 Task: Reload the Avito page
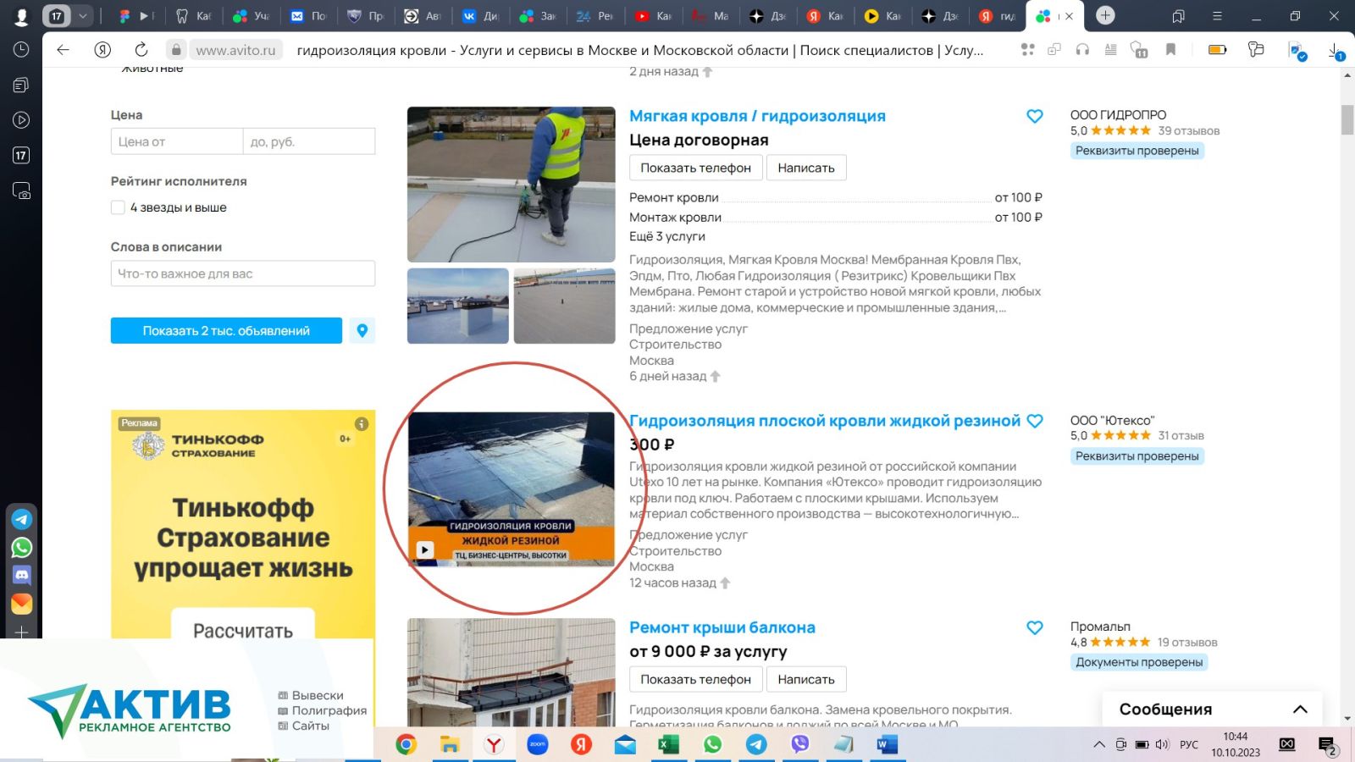tap(141, 50)
